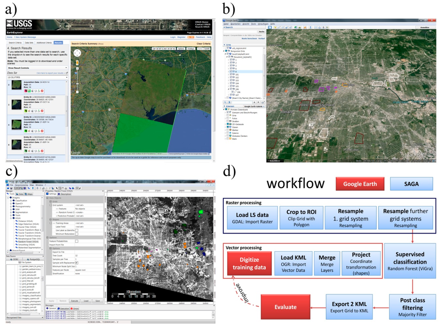The image size is (439, 328).
Task: Click the Google Earth search magnifier icon
Action: 226,102
